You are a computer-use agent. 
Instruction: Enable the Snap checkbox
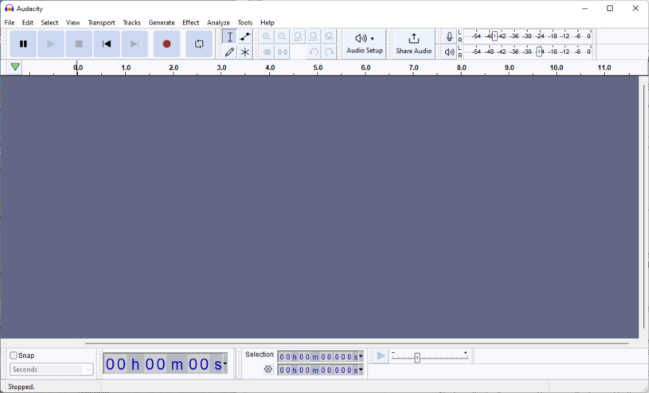(14, 355)
